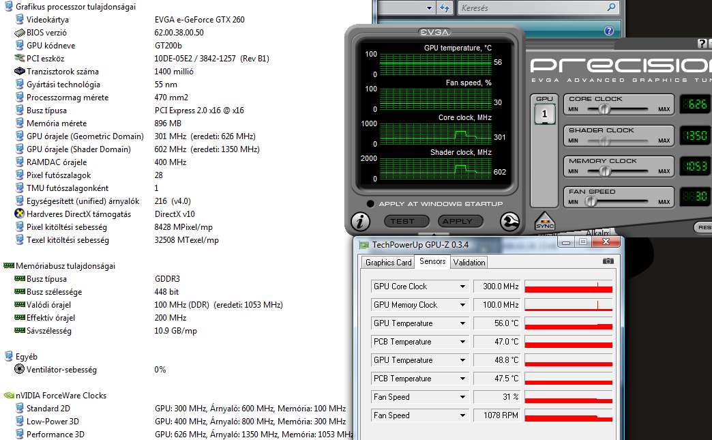The image size is (712, 440).
Task: Select the "Effektív órajel" row label
Action: pos(51,318)
